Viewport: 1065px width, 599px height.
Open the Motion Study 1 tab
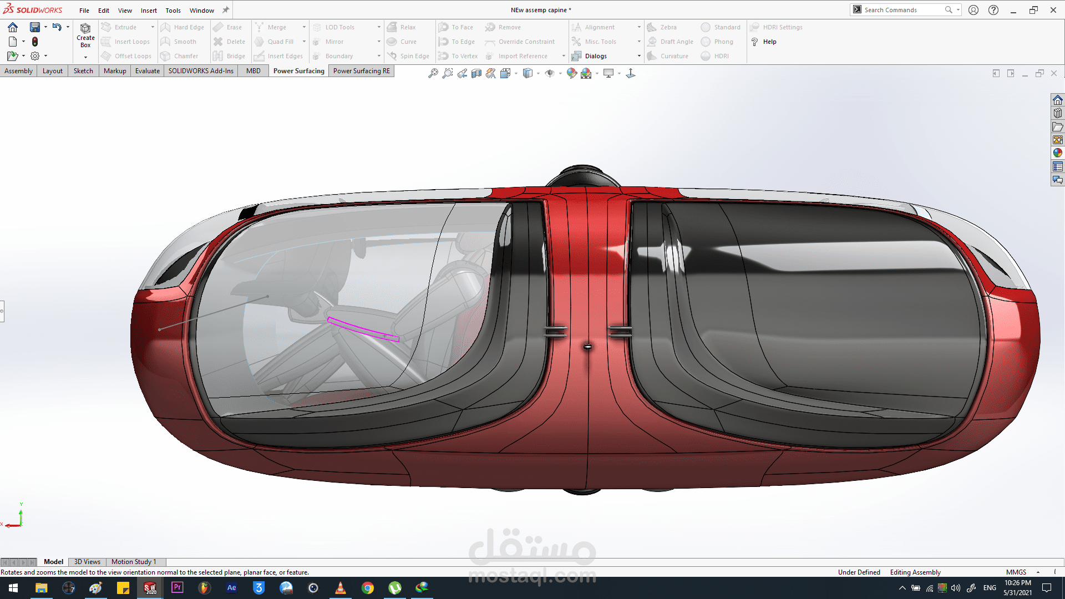click(134, 562)
